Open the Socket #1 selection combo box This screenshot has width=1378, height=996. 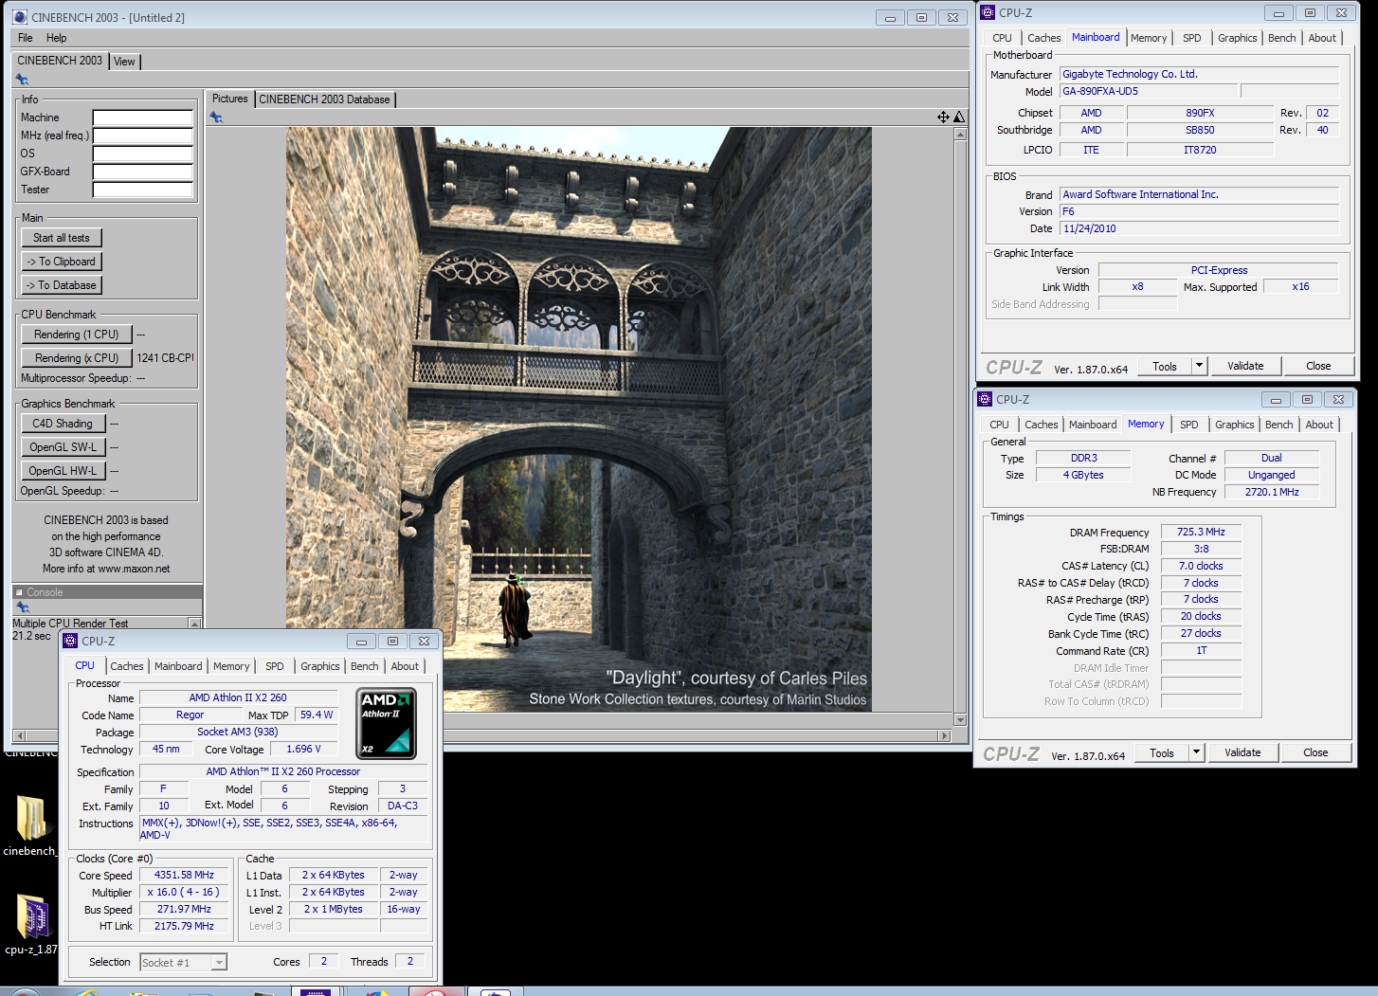point(183,962)
